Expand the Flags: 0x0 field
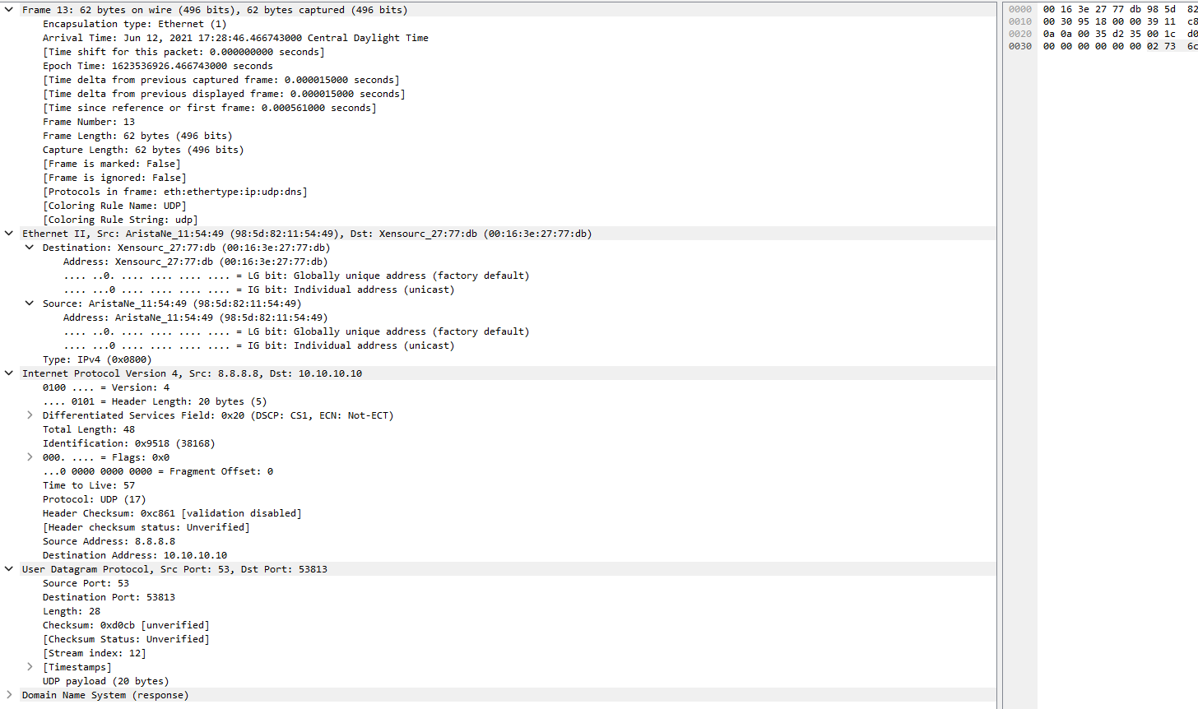The width and height of the screenshot is (1198, 709). (x=30, y=456)
